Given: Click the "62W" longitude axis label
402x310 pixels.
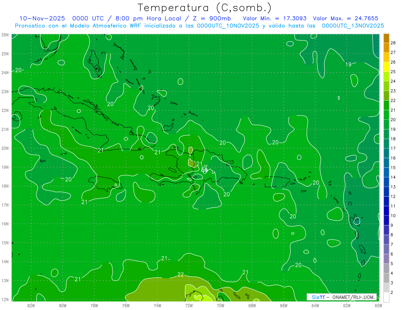Looking at the screenshot, I should point(347,305).
